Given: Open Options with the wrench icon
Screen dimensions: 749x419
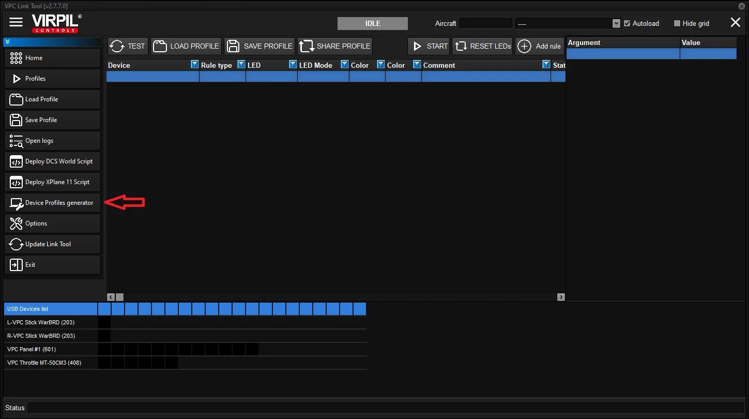Looking at the screenshot, I should 52,223.
